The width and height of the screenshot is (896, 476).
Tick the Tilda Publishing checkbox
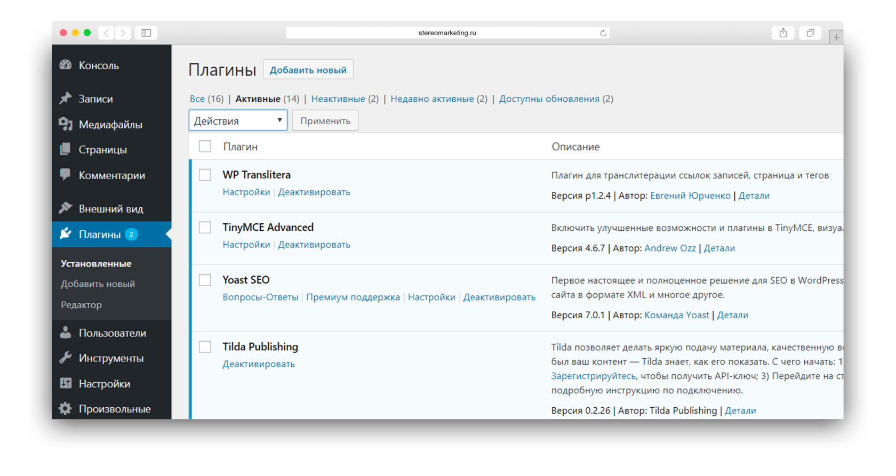205,346
